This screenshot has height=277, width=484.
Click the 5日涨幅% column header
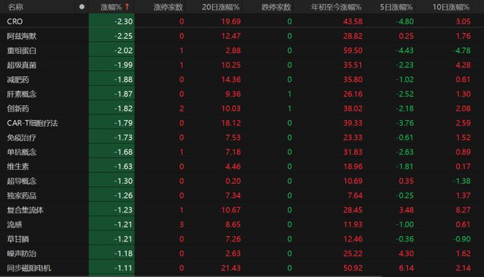396,7
